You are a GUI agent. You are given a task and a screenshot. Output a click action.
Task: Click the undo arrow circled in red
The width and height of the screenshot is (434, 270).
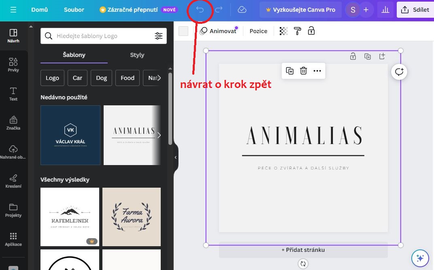[x=200, y=10]
